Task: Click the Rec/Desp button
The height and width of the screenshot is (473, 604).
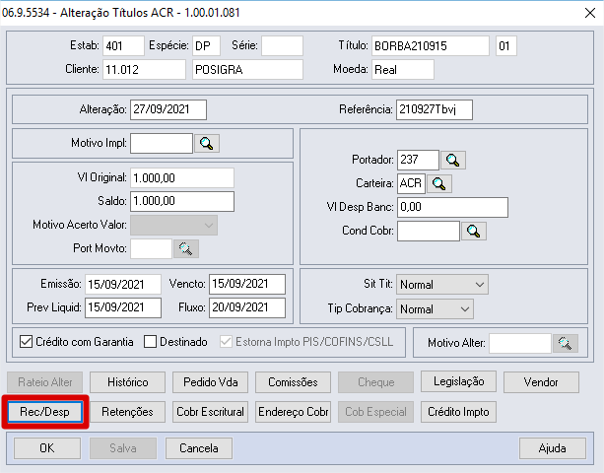Action: coord(45,412)
